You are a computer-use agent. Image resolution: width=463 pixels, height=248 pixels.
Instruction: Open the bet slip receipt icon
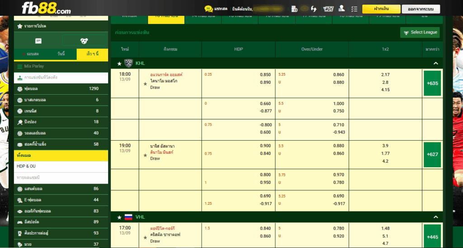(38, 41)
